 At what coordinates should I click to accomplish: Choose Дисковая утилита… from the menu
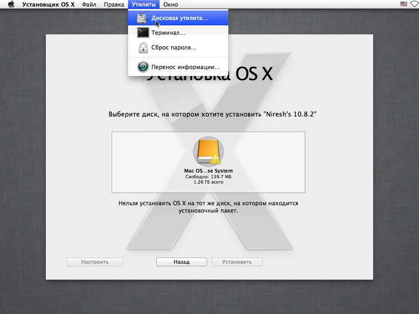(178, 18)
